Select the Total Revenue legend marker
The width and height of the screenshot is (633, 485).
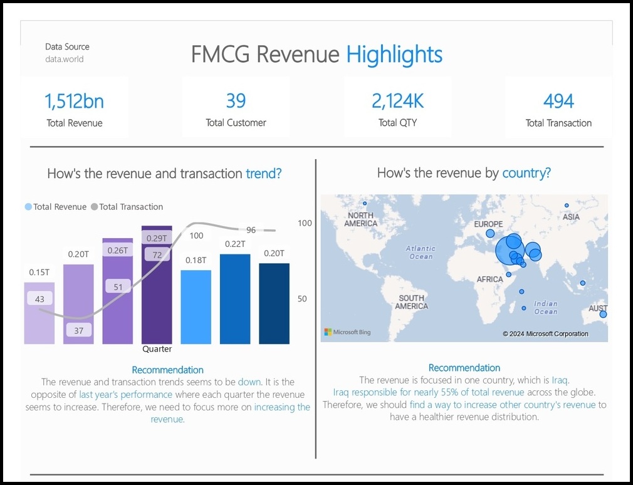point(28,207)
